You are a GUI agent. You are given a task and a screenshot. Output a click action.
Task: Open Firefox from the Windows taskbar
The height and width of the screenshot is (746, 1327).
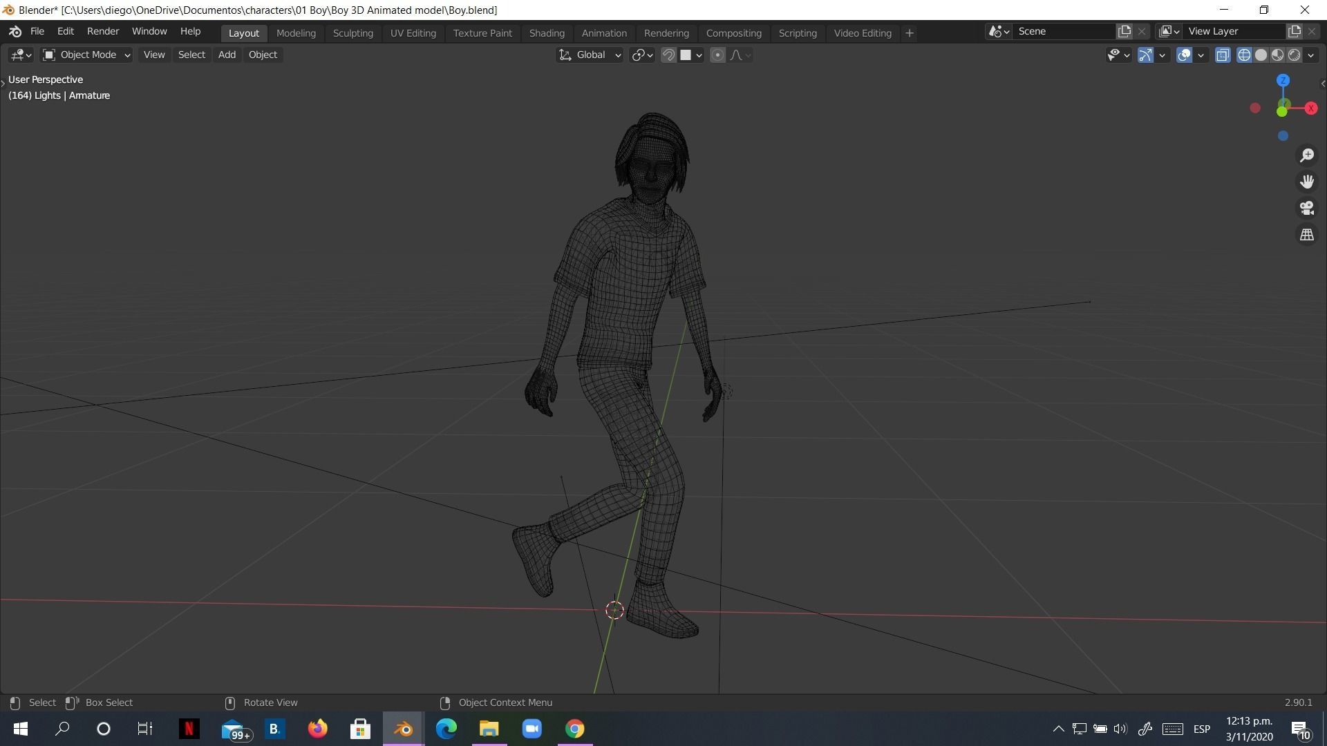click(x=317, y=729)
